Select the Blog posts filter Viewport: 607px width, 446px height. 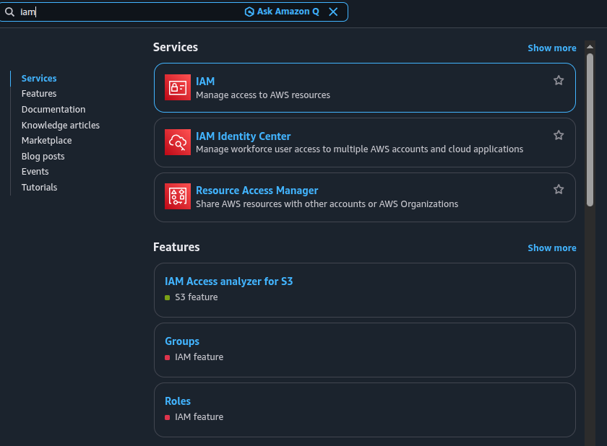click(x=43, y=157)
